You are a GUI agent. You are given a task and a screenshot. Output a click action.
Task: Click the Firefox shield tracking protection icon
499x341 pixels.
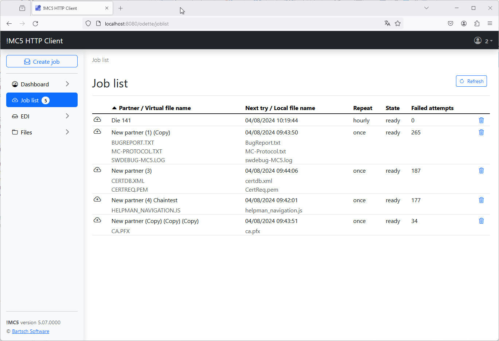click(x=88, y=23)
